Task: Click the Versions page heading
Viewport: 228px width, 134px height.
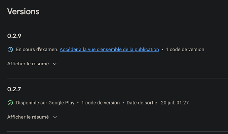Action: (23, 11)
